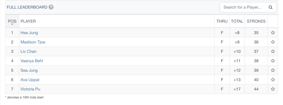This screenshot has height=105, width=283.
Task: Sort by the POS column chevron
Action: 12,24
